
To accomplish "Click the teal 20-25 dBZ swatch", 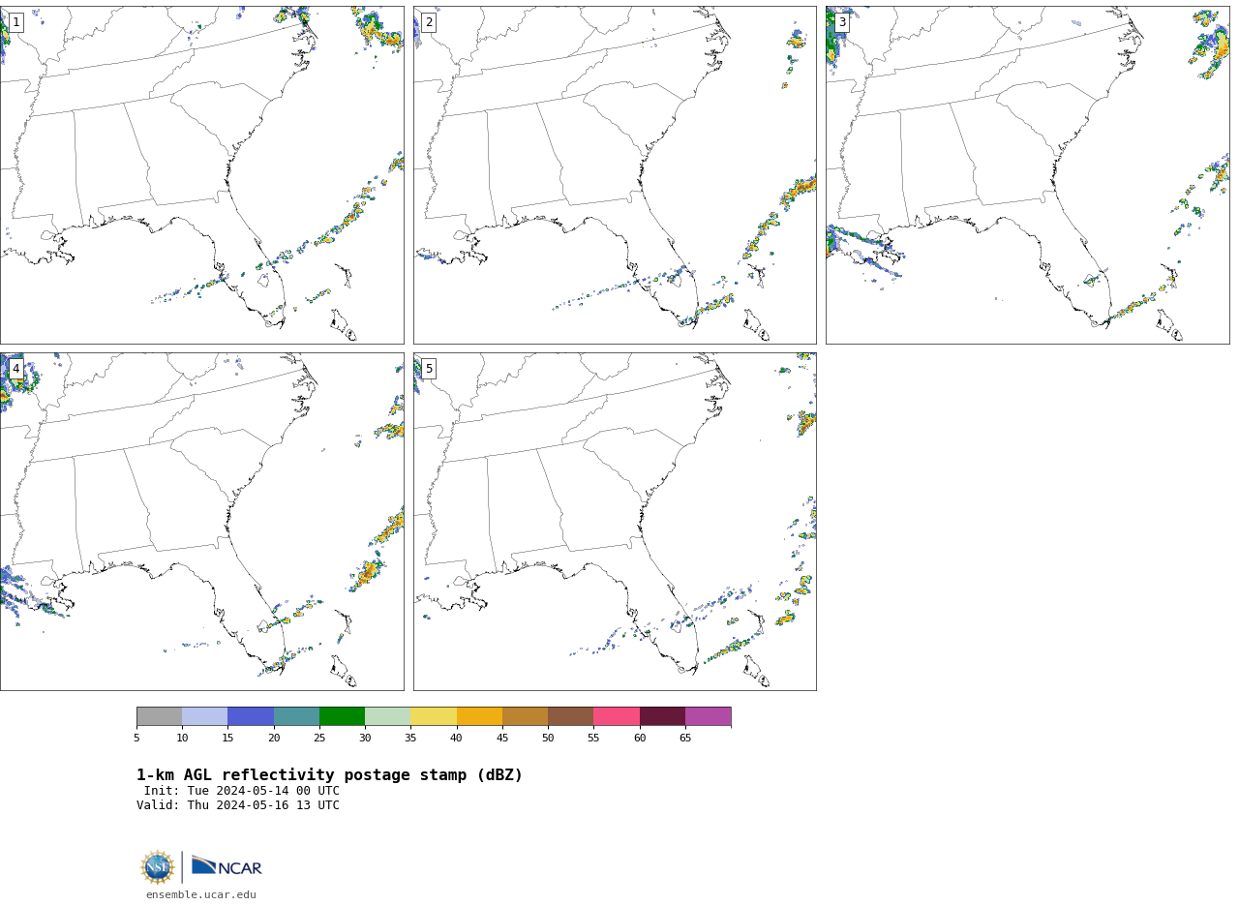I will [296, 716].
